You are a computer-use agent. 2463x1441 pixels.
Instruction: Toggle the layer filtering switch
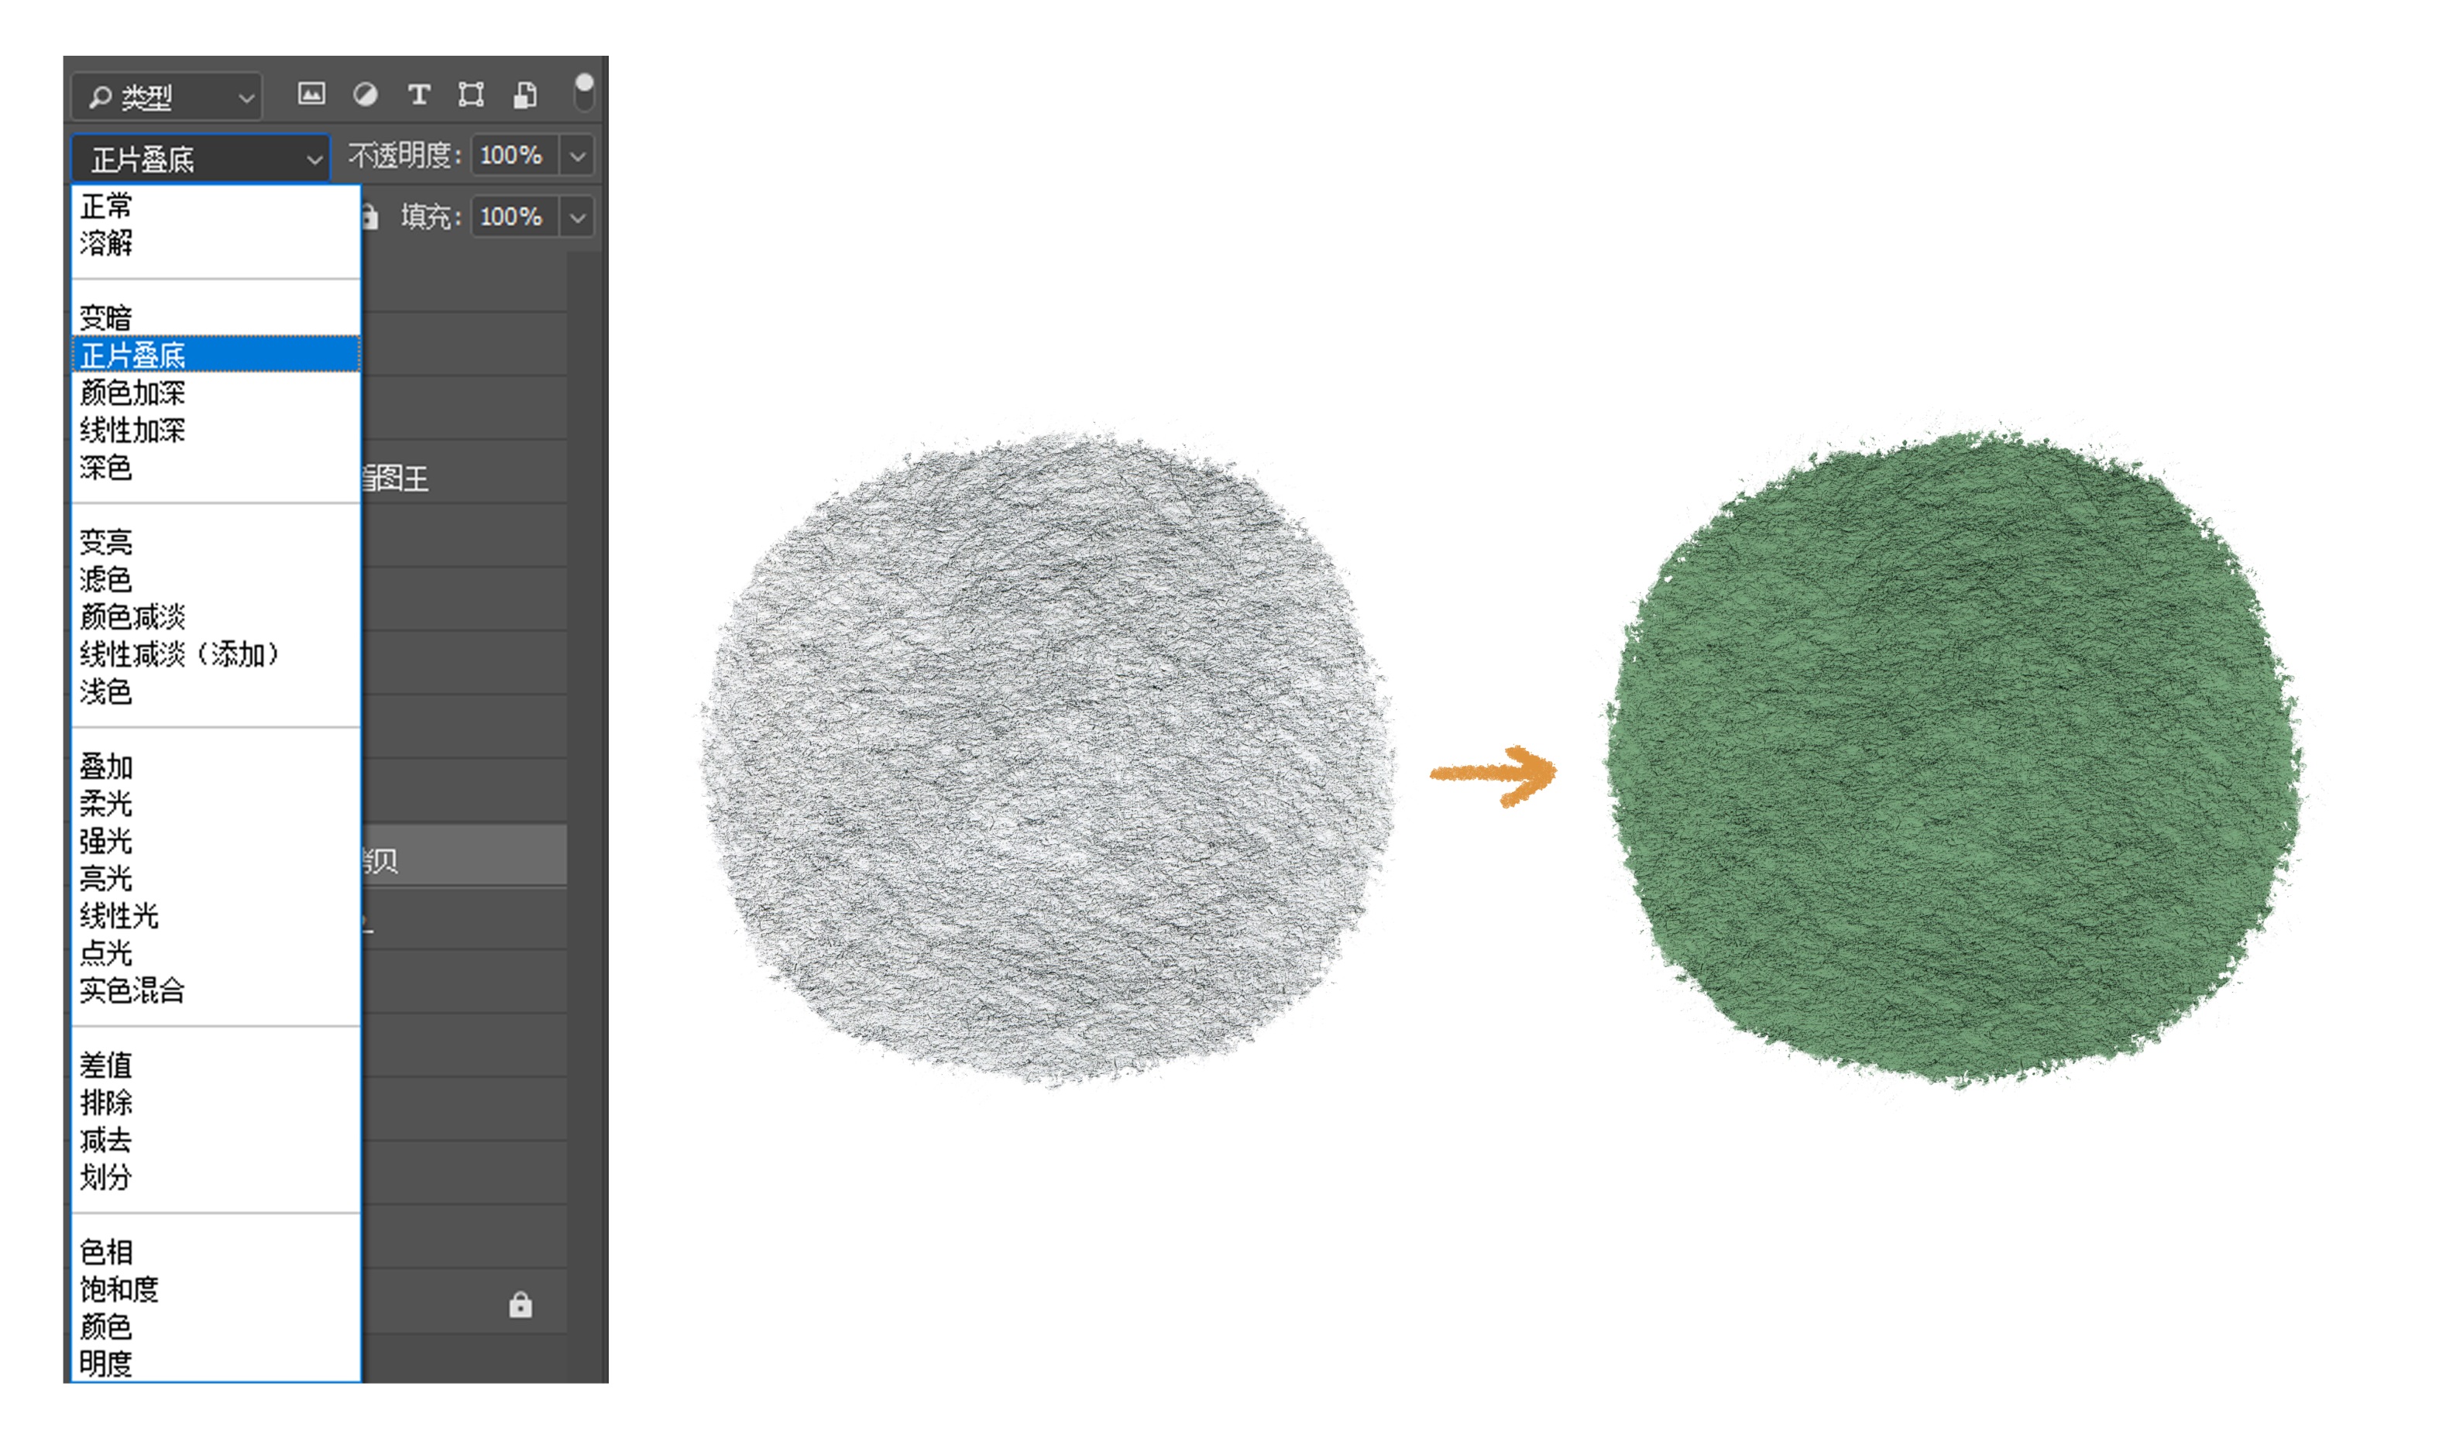[583, 93]
